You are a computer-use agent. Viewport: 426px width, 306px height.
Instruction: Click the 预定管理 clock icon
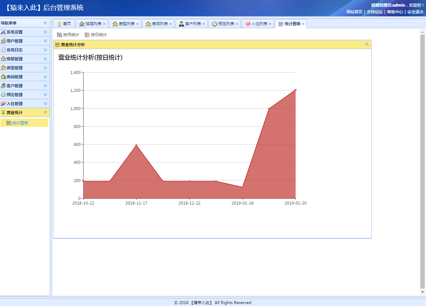pos(3,95)
